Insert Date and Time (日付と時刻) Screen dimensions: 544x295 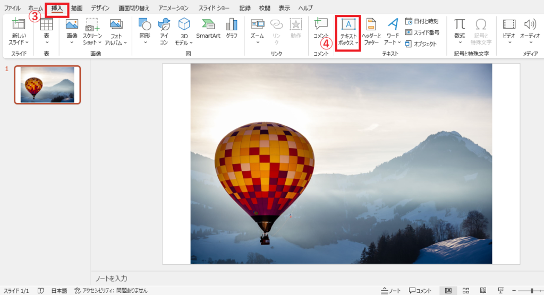[x=422, y=22]
